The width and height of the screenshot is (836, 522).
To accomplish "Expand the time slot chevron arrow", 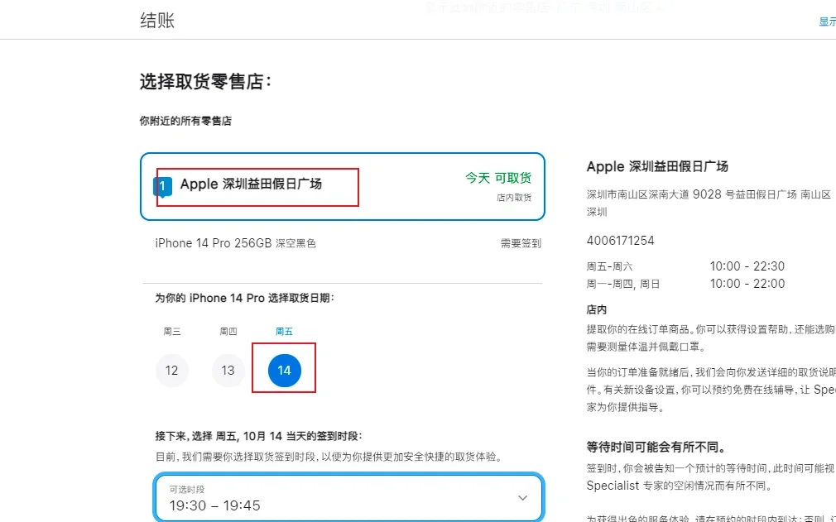I will click(522, 498).
